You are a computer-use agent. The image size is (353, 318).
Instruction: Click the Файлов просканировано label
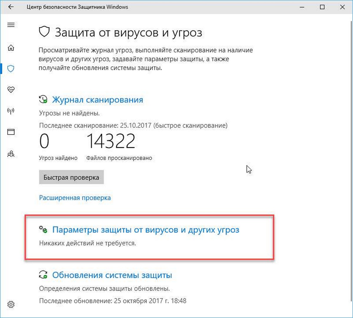tap(119, 158)
